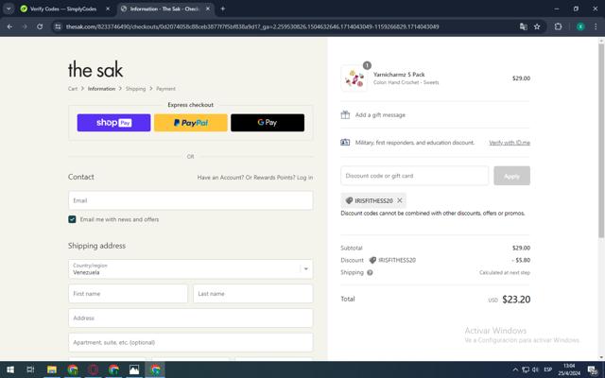Go to Cart breadcrumb
The height and width of the screenshot is (378, 605).
(73, 89)
